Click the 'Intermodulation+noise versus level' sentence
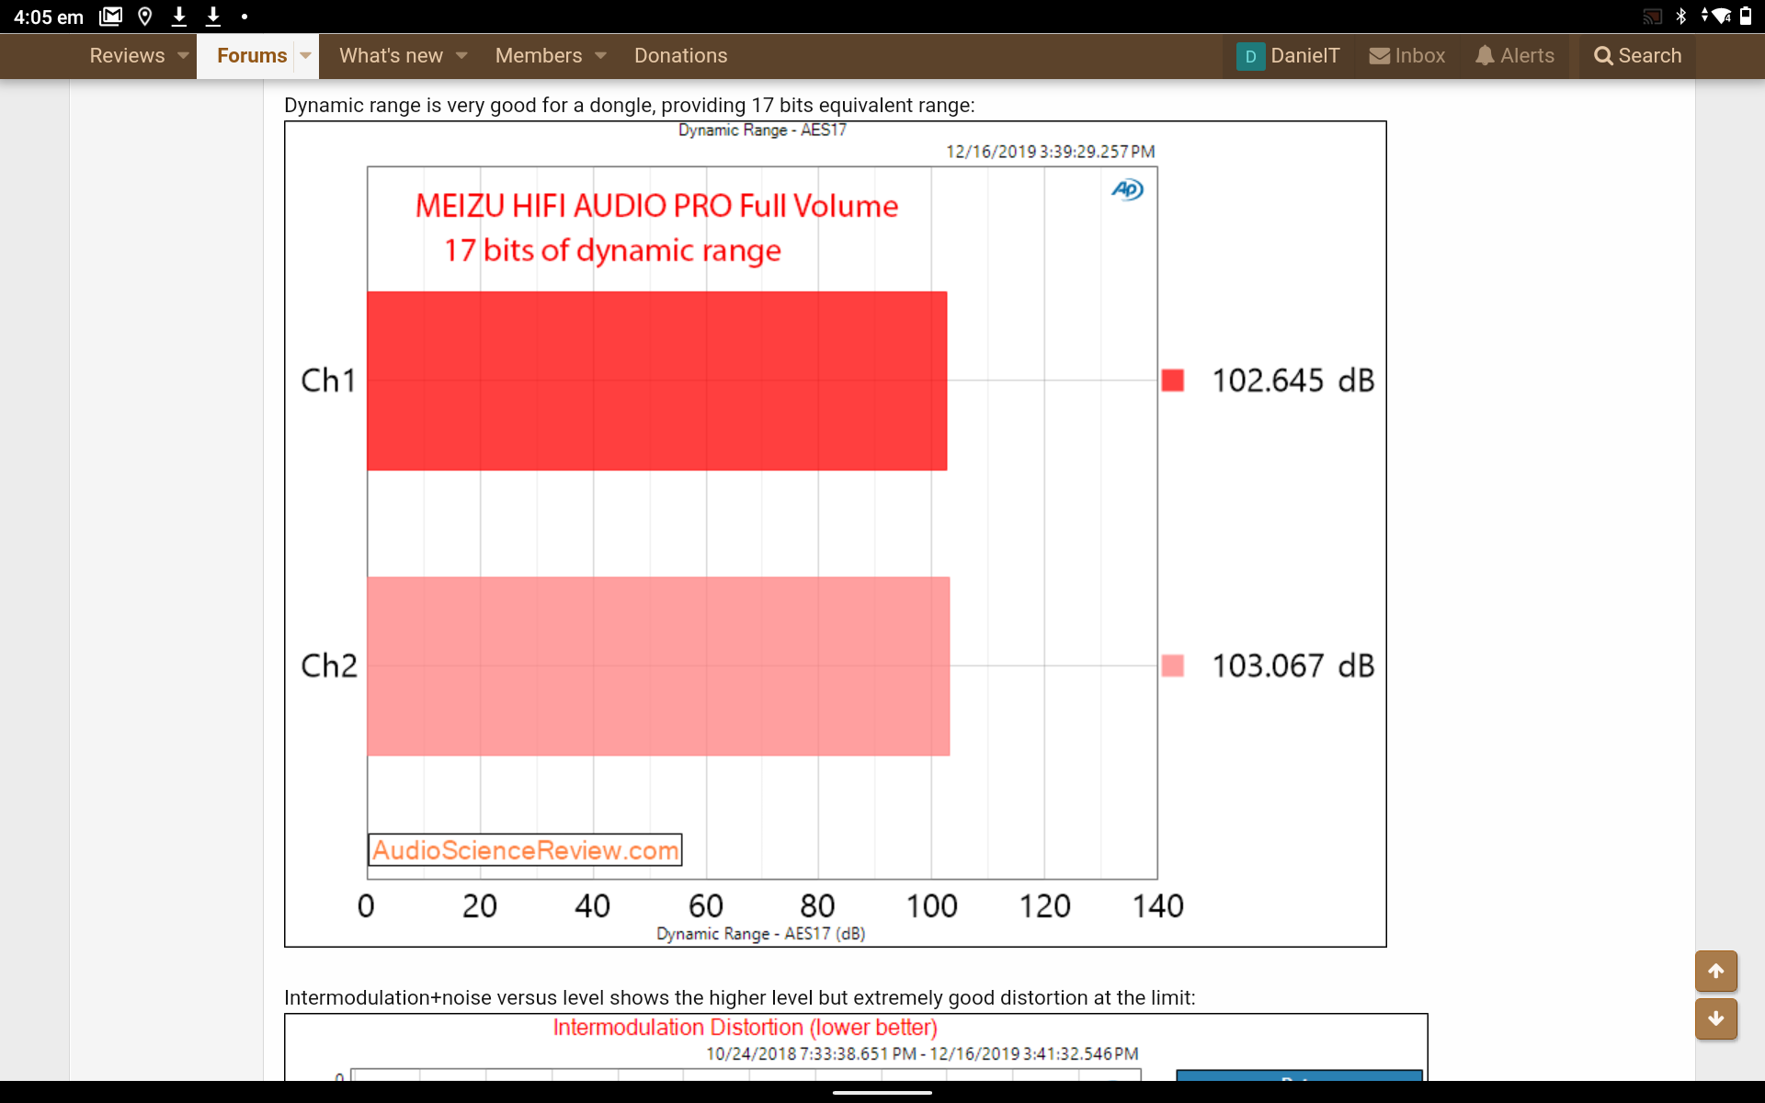Image resolution: width=1765 pixels, height=1103 pixels. coord(740,997)
